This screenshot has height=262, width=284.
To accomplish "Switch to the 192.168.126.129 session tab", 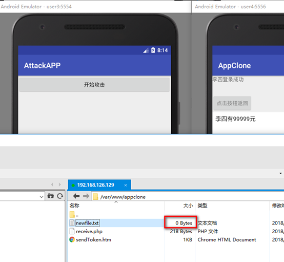I will tap(95, 185).
